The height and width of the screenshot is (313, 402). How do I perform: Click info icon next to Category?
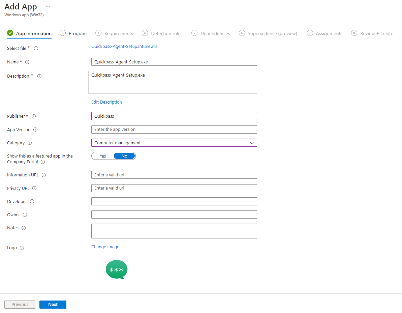click(x=30, y=143)
